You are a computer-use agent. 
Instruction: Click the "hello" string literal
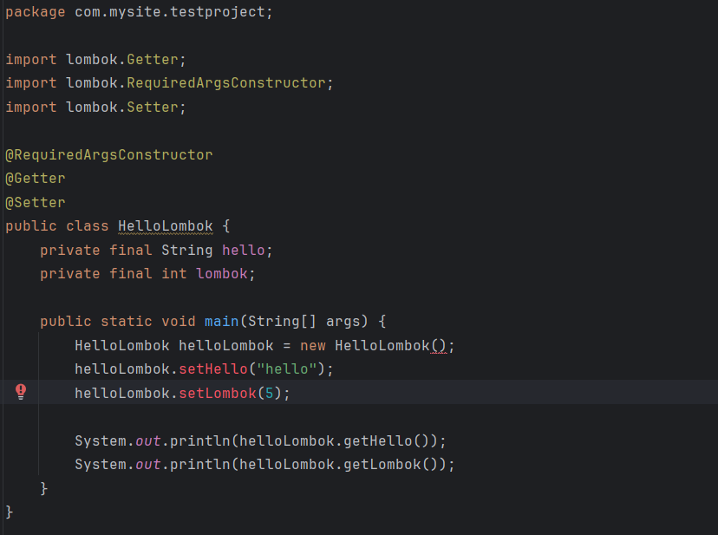click(x=287, y=369)
